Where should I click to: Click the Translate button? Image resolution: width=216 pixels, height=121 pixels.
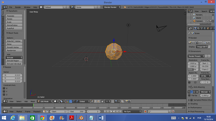click(14, 16)
